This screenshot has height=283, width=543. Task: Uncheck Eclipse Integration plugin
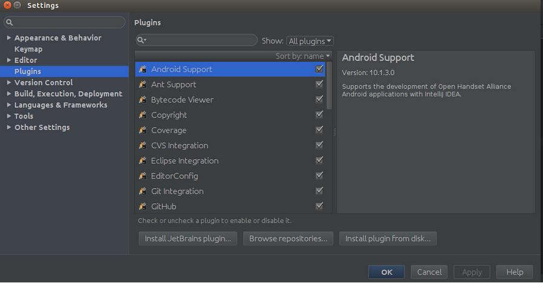point(319,160)
